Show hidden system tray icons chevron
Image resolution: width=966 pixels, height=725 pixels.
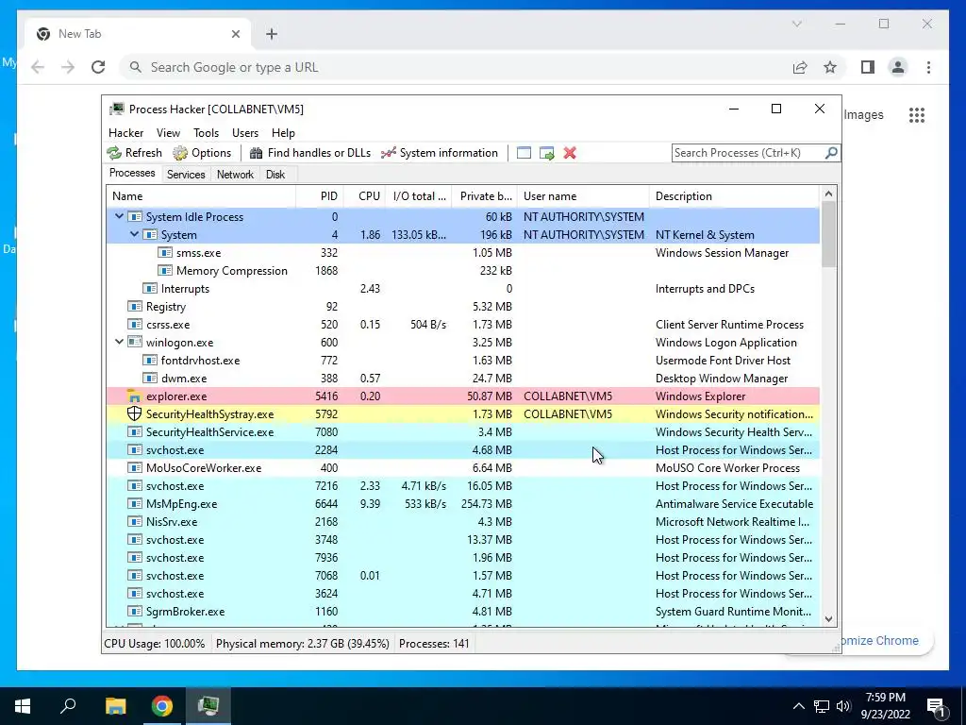(798, 706)
